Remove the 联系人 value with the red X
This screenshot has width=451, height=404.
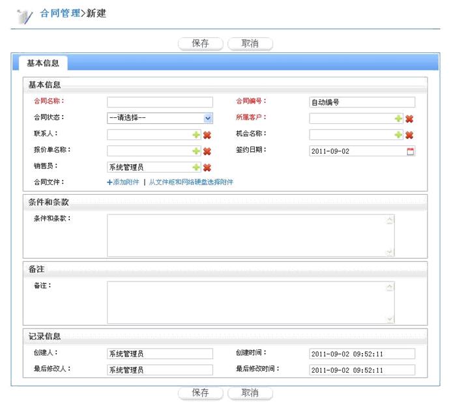(207, 135)
